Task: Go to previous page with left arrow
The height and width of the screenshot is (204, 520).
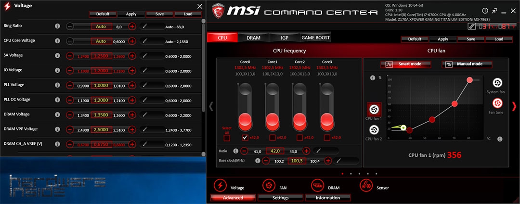Action: pos(210,106)
